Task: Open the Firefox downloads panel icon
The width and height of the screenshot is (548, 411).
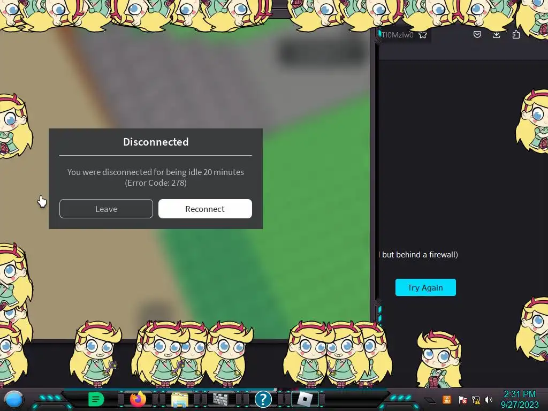Action: pyautogui.click(x=496, y=34)
